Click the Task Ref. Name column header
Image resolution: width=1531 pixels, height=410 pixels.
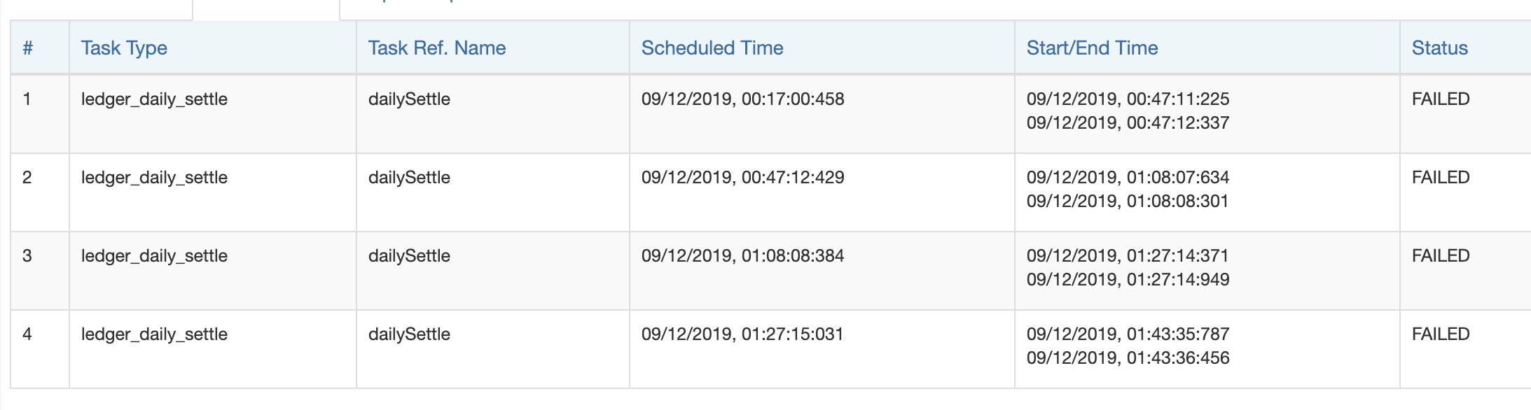[437, 48]
